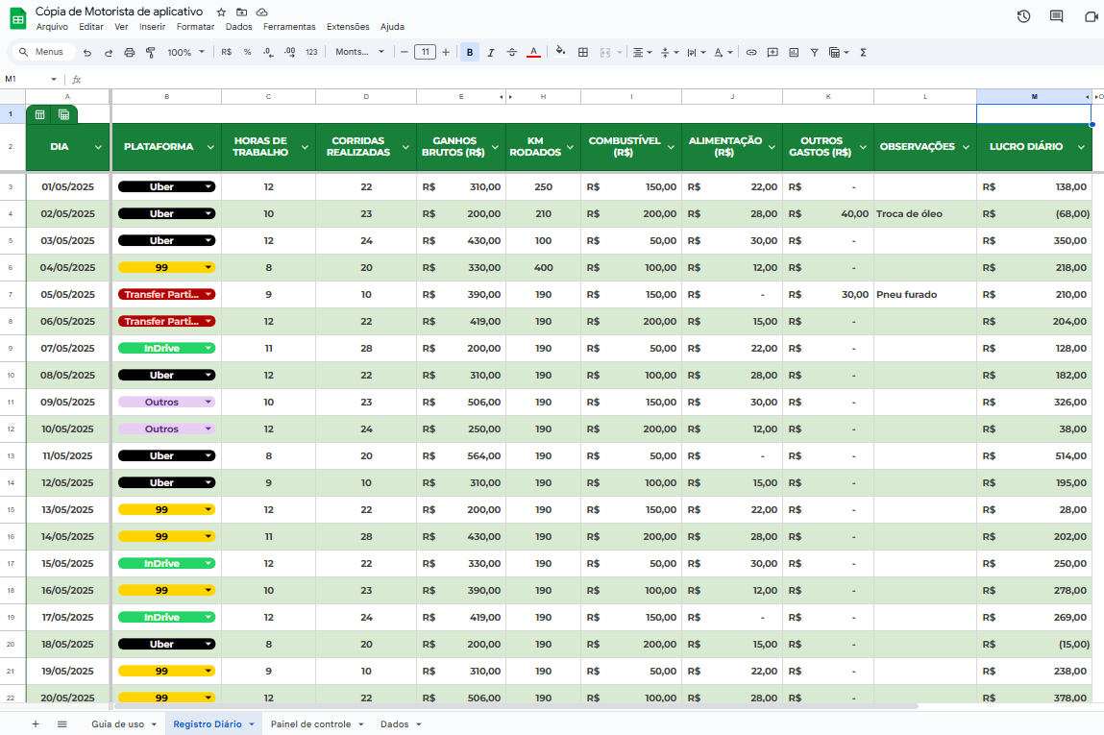Click the insert link icon

point(751,52)
